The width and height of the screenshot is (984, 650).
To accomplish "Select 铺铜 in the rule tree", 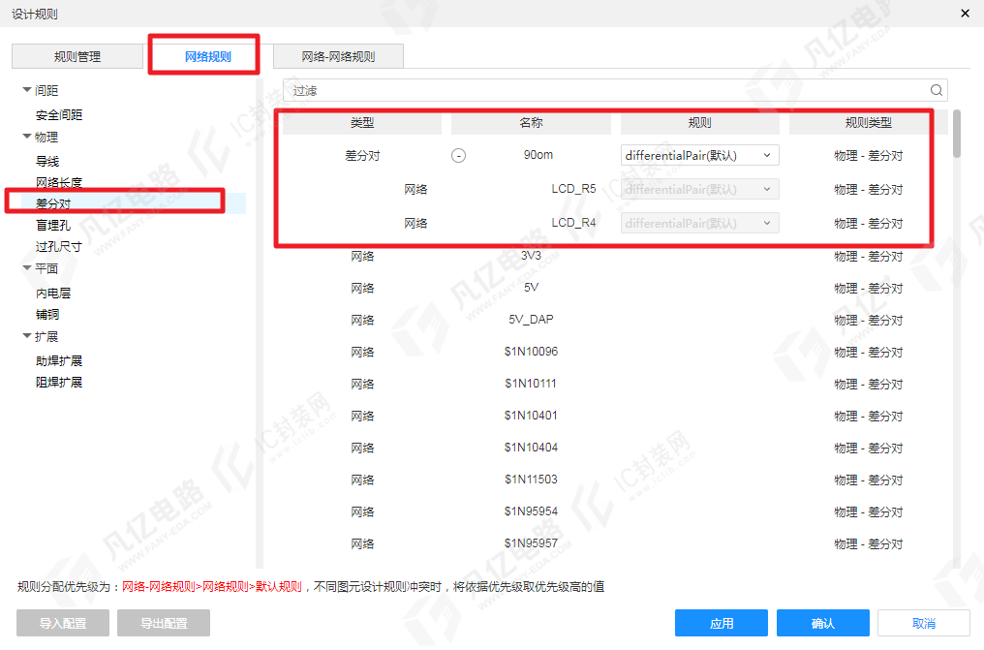I will point(47,314).
